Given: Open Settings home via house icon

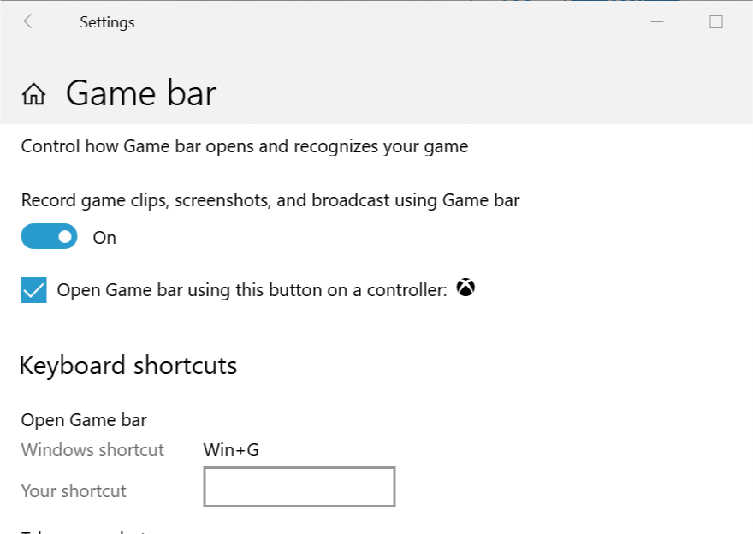Looking at the screenshot, I should (33, 93).
